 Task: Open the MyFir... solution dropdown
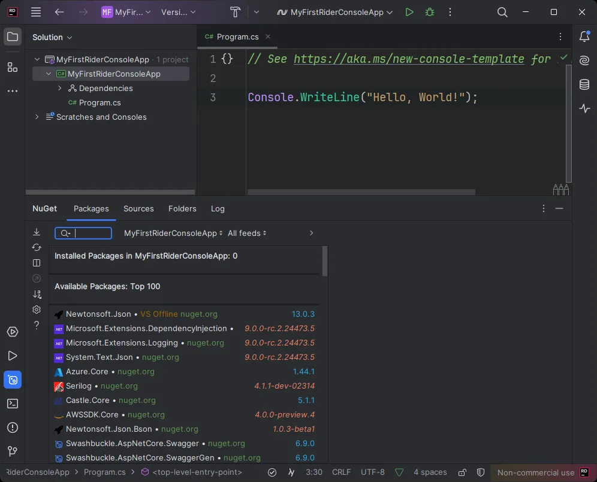tap(126, 12)
